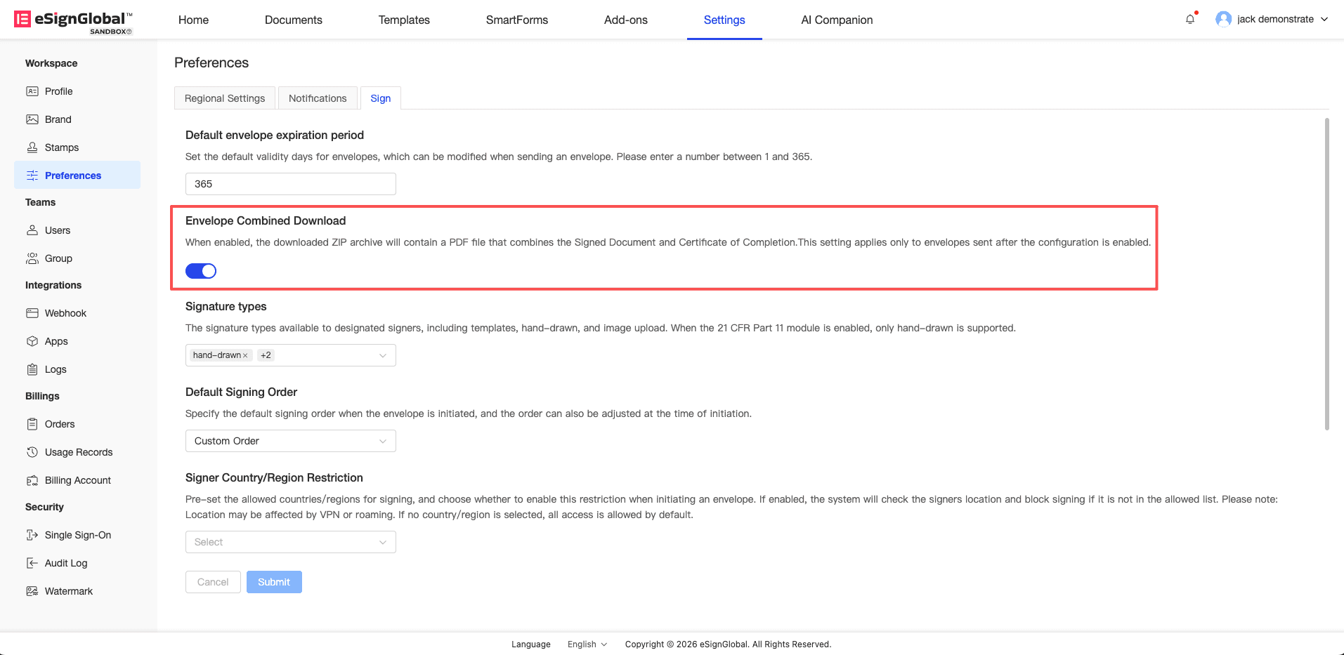This screenshot has width=1344, height=655.
Task: Click the Cancel button
Action: (213, 582)
